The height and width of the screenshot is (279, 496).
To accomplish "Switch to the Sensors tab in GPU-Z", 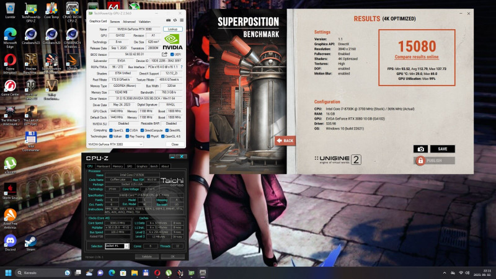I will [115, 22].
